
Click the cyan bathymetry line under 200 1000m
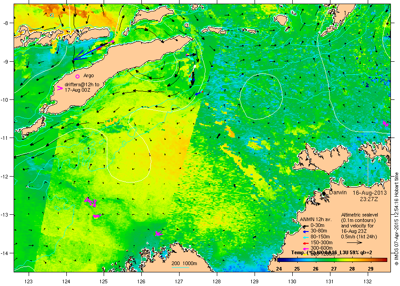tap(180, 267)
